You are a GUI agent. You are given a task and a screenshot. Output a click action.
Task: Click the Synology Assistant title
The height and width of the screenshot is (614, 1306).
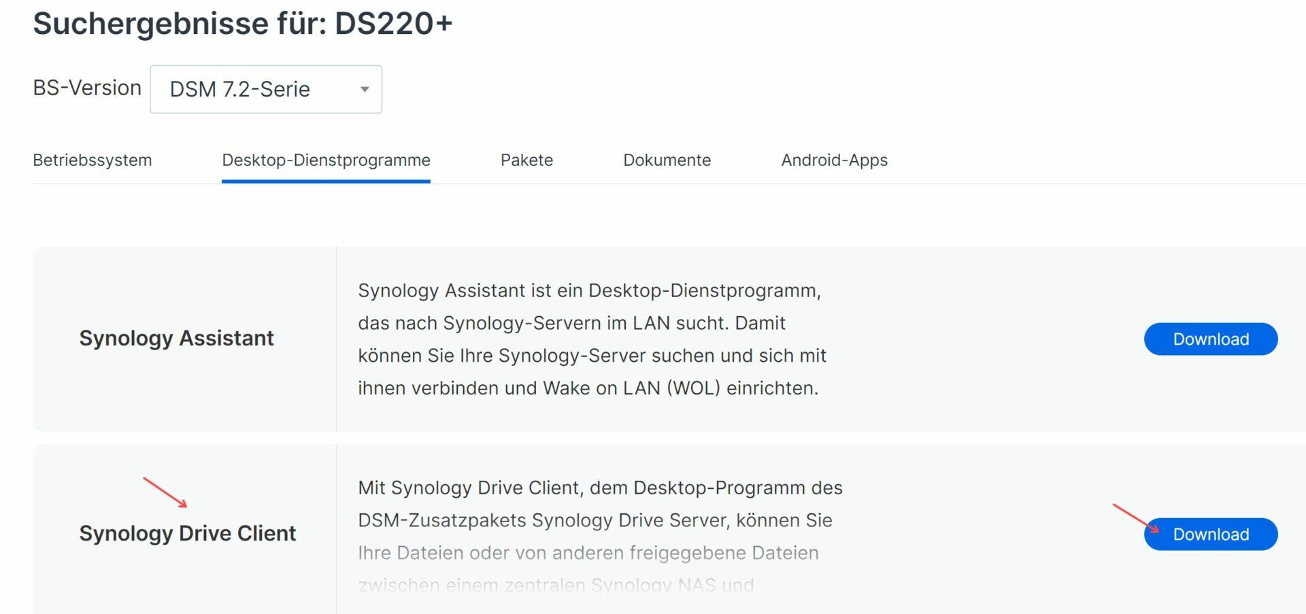coord(176,338)
